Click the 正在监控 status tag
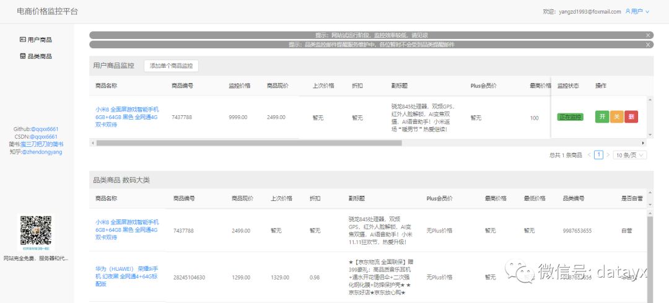The height and width of the screenshot is (303, 669). (570, 117)
